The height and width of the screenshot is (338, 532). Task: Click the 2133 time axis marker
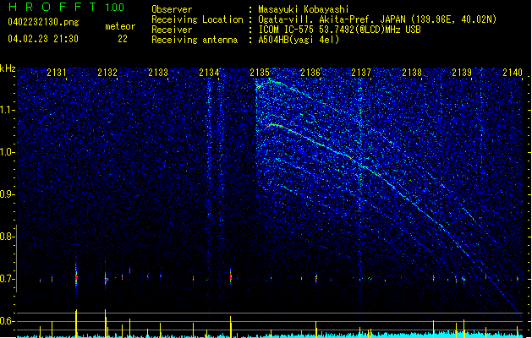pos(158,72)
